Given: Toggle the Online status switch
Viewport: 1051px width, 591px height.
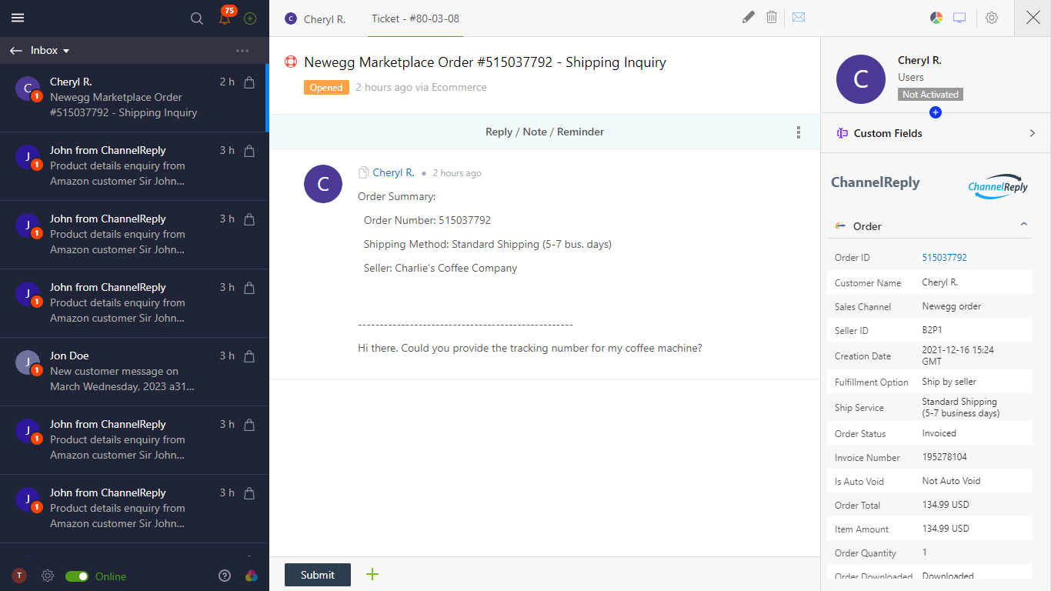Looking at the screenshot, I should pos(77,576).
